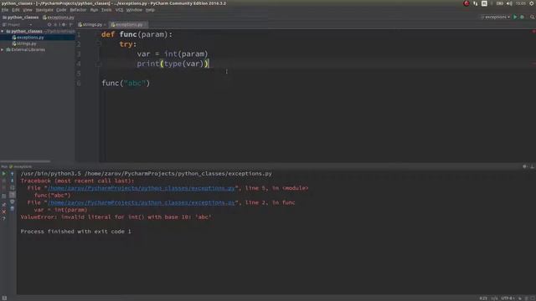Click the Restore Layout icon in Run panel
Image resolution: width=536 pixels, height=301 pixels.
point(3,196)
